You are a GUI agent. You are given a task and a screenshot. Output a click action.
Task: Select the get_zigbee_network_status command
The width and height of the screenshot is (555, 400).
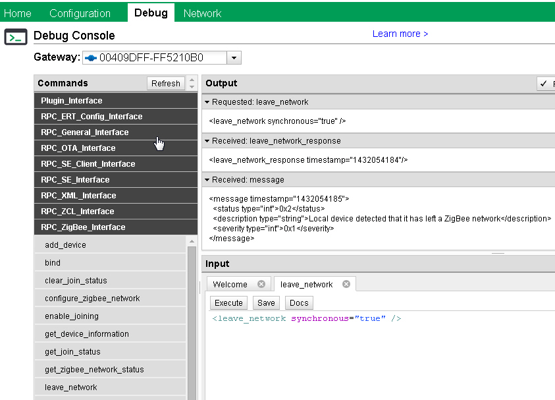tap(94, 370)
